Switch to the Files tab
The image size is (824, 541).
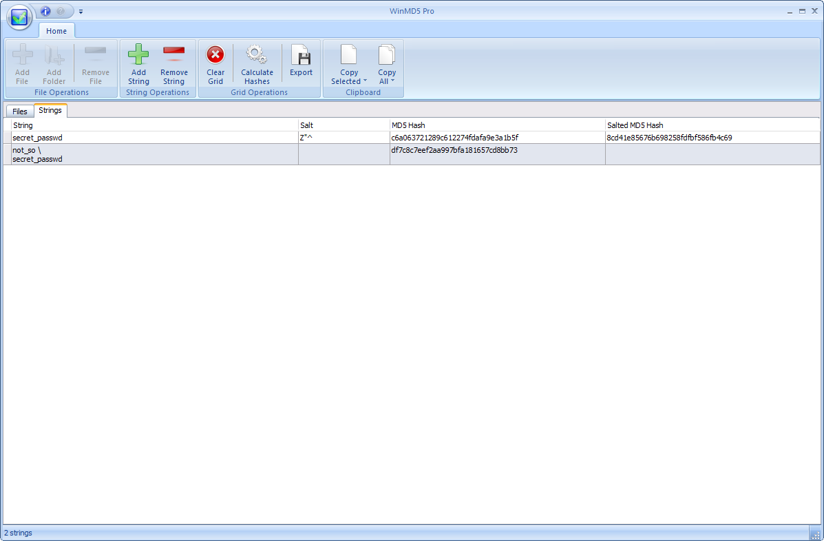(20, 112)
